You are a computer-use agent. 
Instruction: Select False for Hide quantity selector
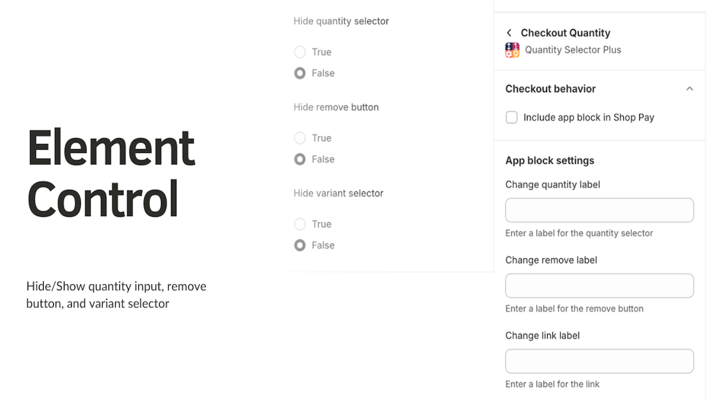(300, 73)
